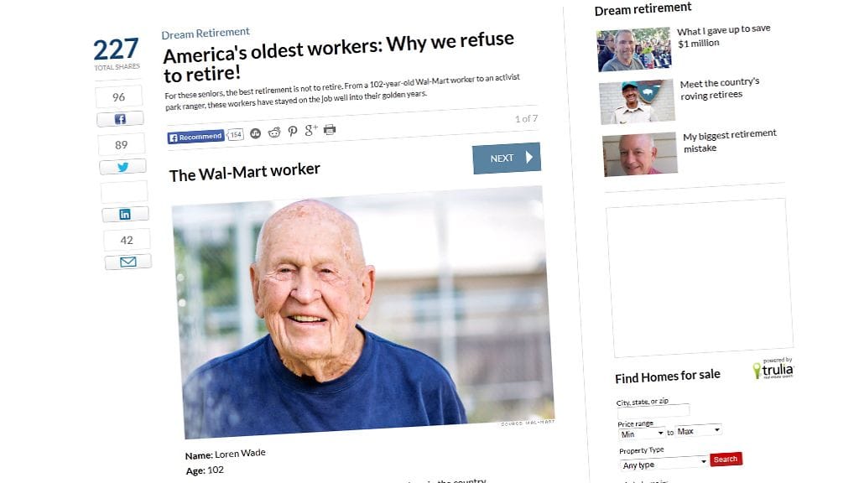Share on Google Plus icon

pyautogui.click(x=310, y=130)
